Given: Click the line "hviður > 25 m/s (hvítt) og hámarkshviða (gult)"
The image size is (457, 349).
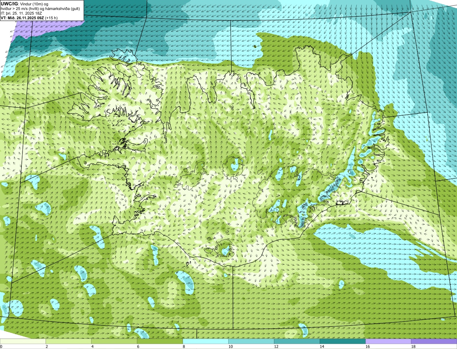Looking at the screenshot, I should [x=40, y=8].
